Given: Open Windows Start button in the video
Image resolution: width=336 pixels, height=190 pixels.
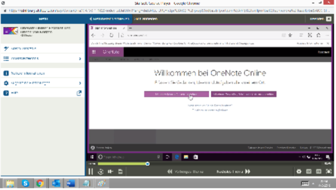Looking at the screenshot, I should [x=92, y=157].
